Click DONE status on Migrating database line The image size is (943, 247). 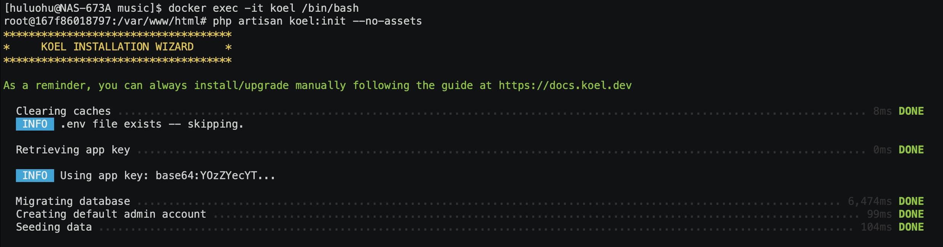tap(911, 201)
